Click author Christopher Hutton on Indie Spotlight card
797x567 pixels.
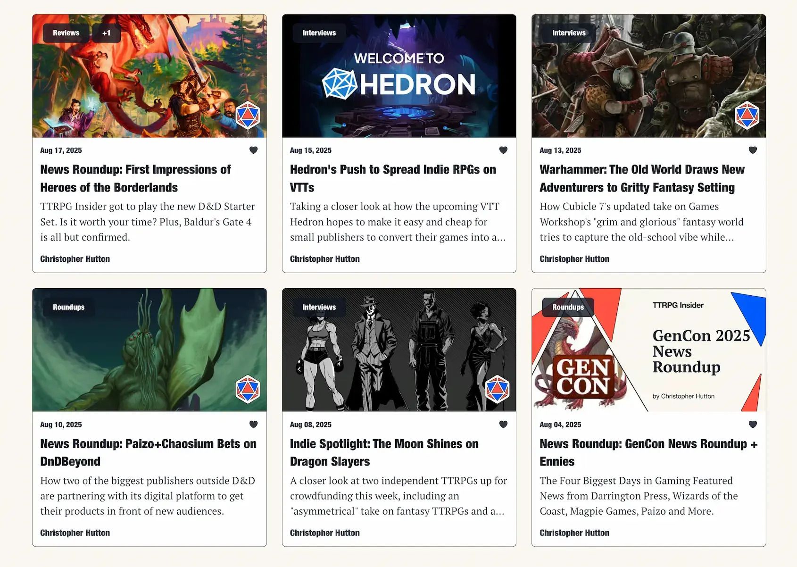pos(325,533)
